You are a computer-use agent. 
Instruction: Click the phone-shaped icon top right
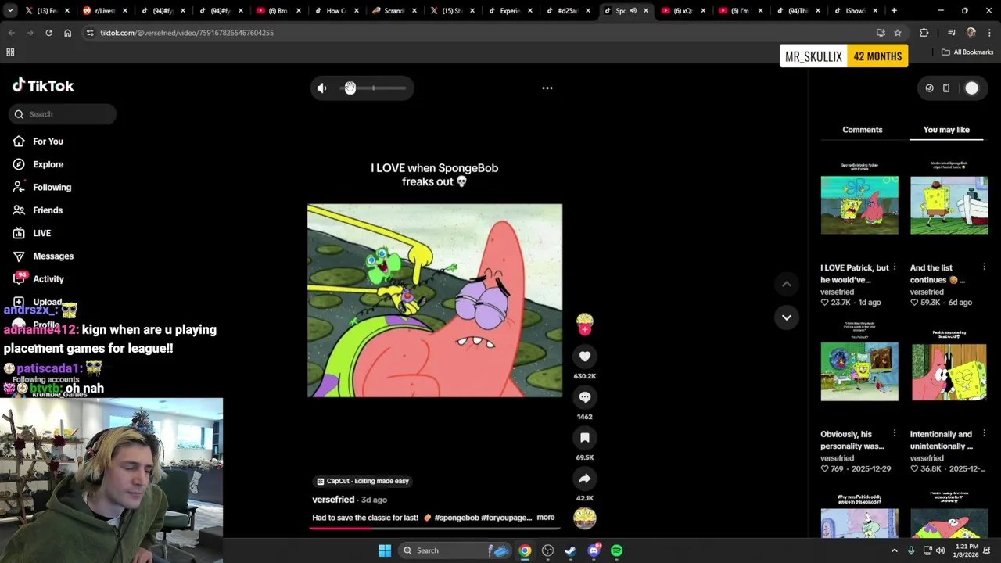945,88
